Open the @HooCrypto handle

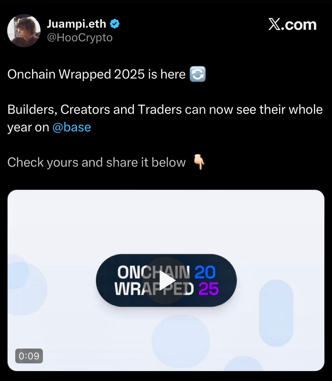(80, 38)
